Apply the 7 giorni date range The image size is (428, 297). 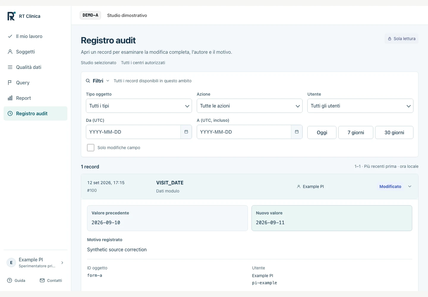[x=356, y=132]
